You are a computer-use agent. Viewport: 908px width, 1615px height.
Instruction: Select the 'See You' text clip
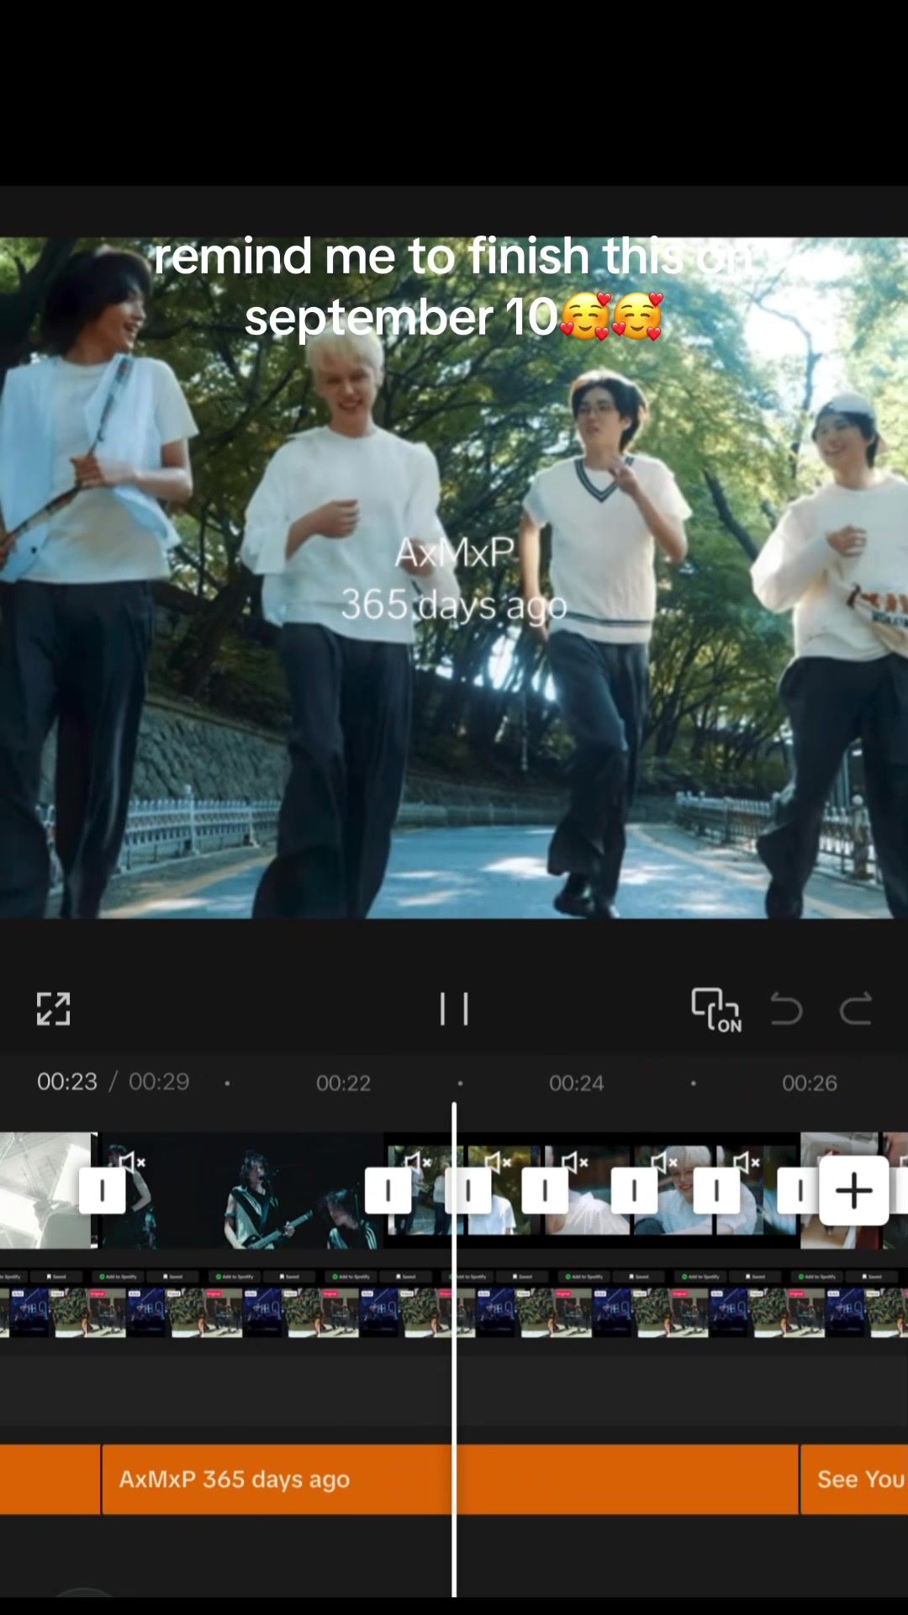[855, 1480]
